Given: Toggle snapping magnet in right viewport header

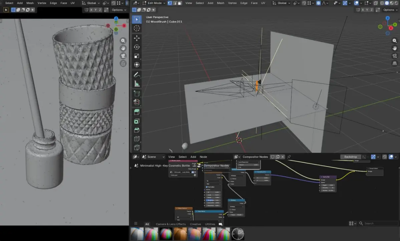Looking at the screenshot, I should (304, 3).
